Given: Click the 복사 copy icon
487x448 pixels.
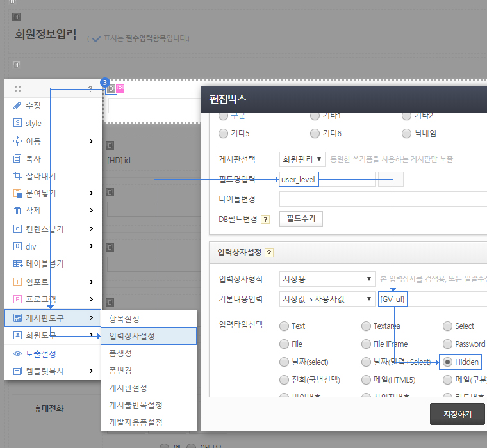Looking at the screenshot, I should click(17, 158).
